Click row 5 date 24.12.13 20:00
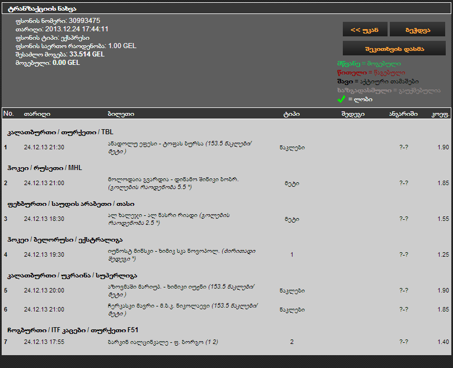Image resolution: width=453 pixels, height=368 pixels. point(44,291)
